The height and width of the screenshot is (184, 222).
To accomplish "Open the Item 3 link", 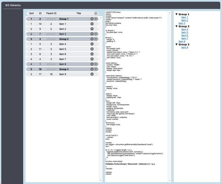I will click(182, 23).
